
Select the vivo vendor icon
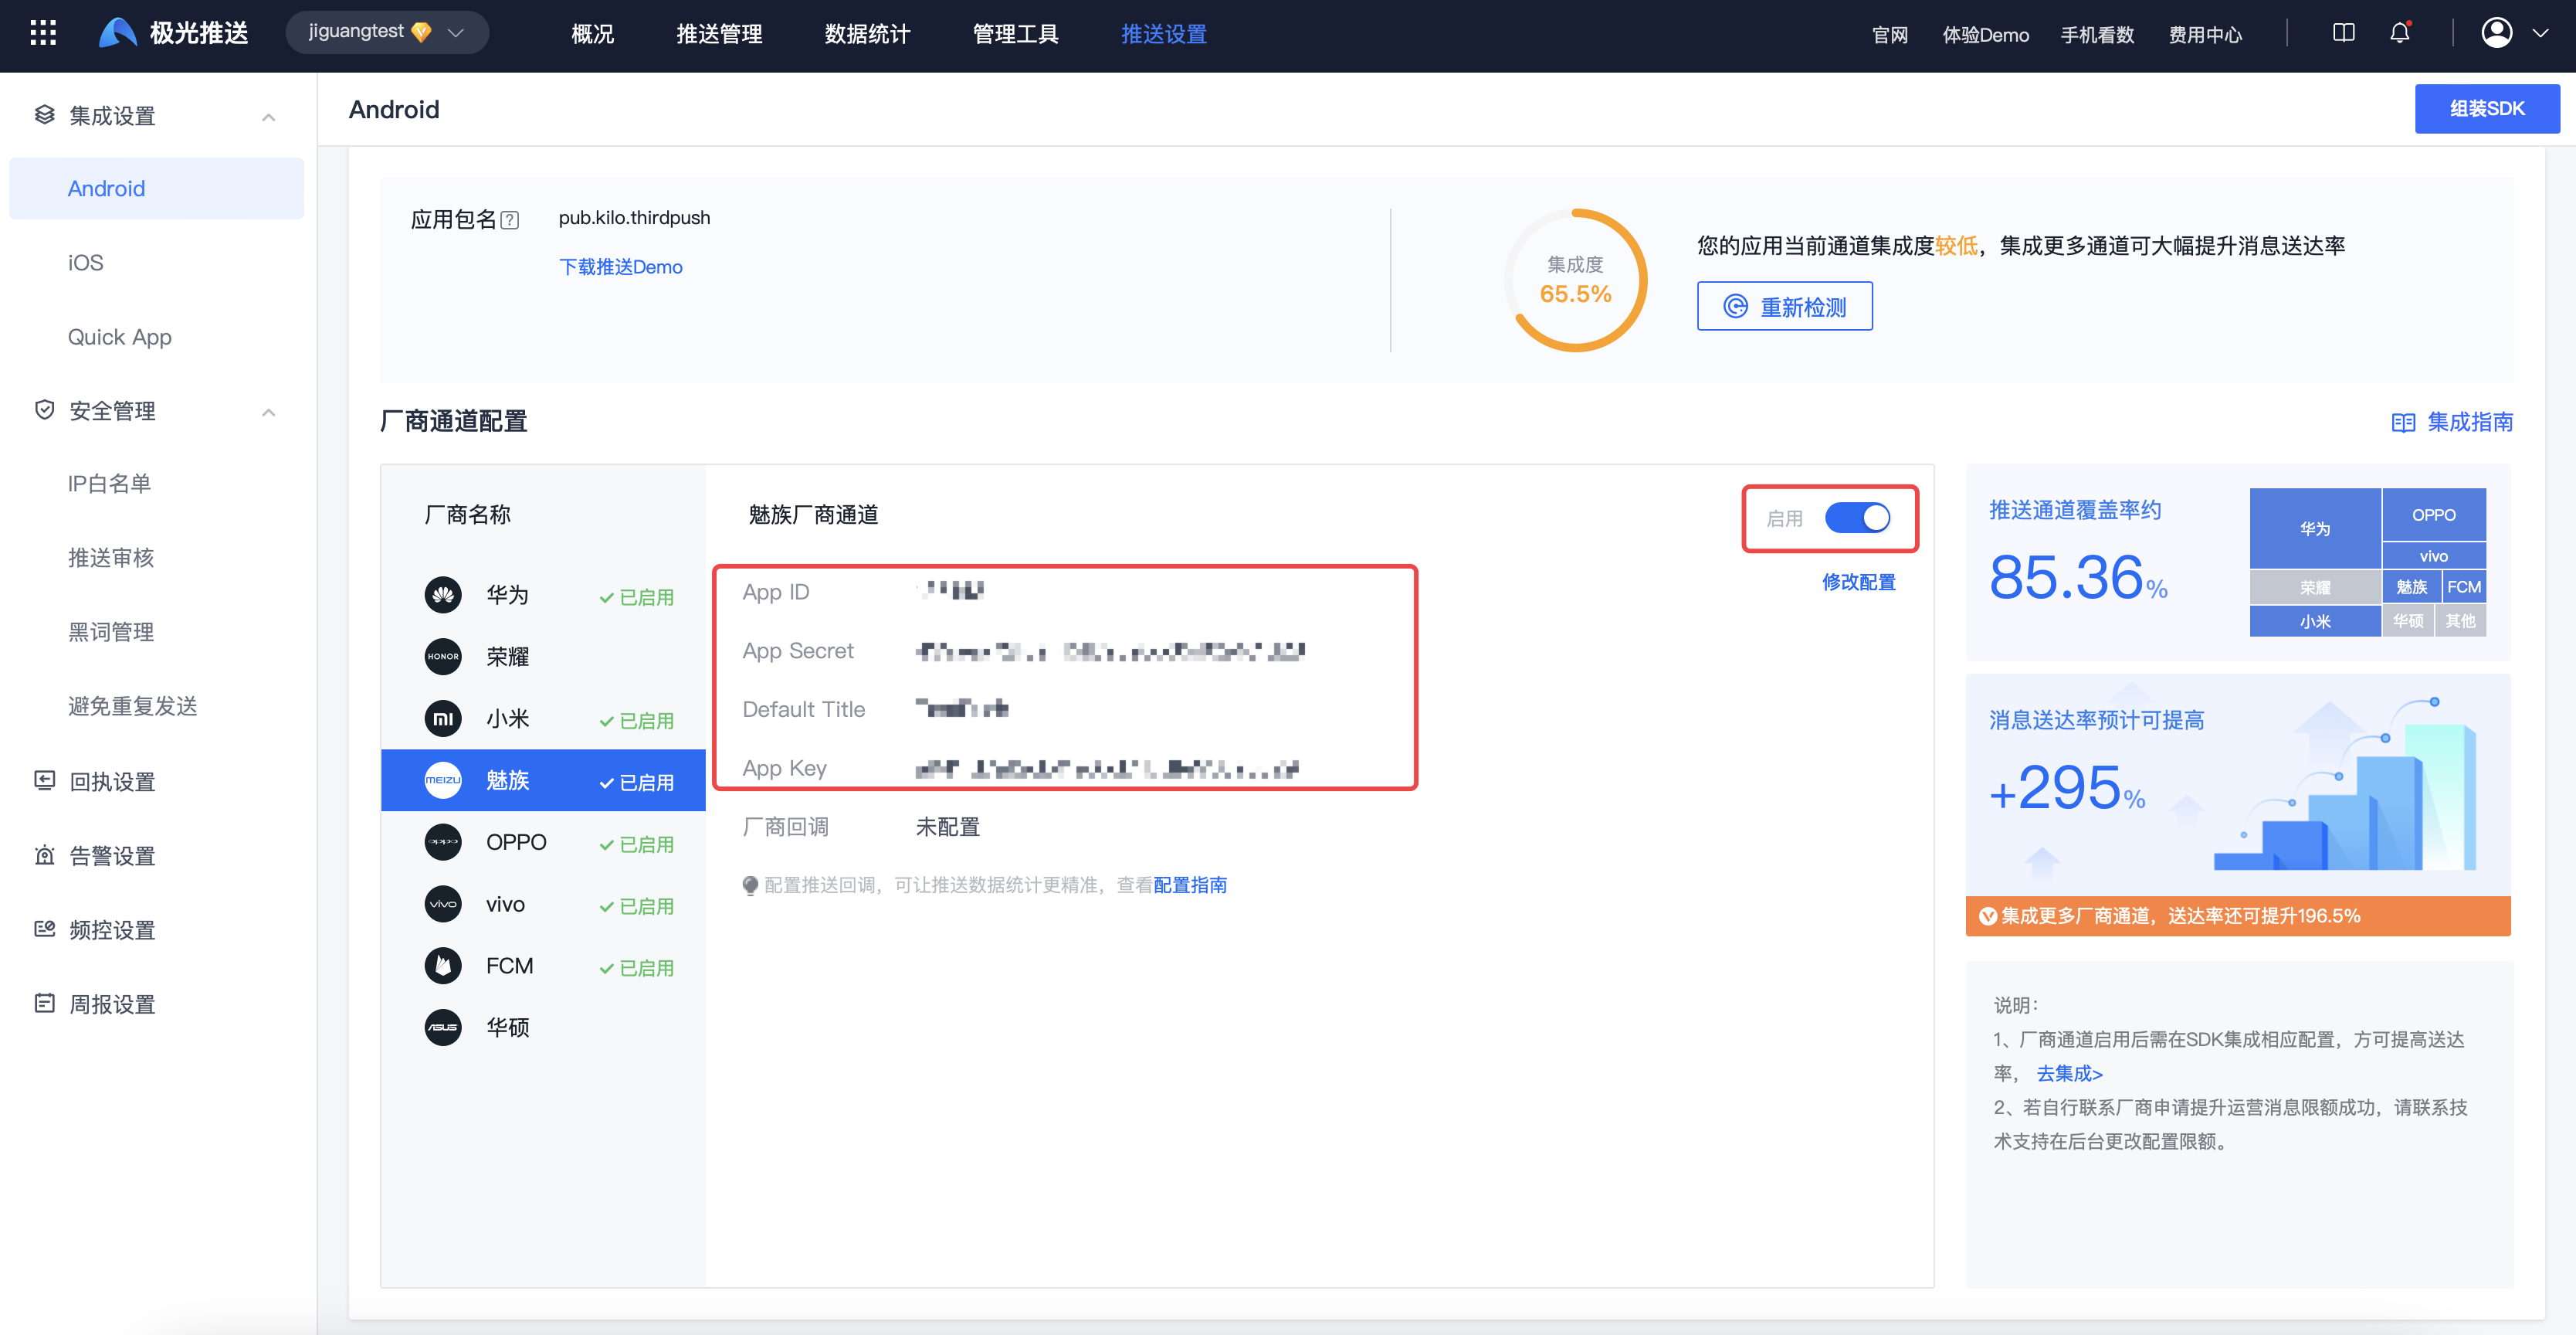(443, 905)
